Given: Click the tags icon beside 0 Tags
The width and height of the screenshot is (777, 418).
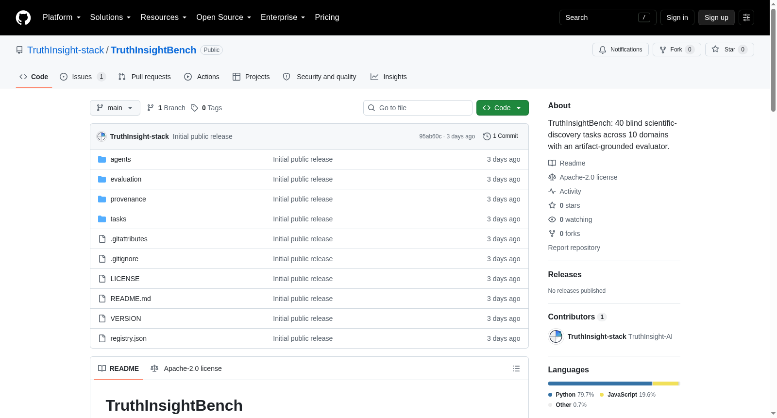Looking at the screenshot, I should 194,108.
